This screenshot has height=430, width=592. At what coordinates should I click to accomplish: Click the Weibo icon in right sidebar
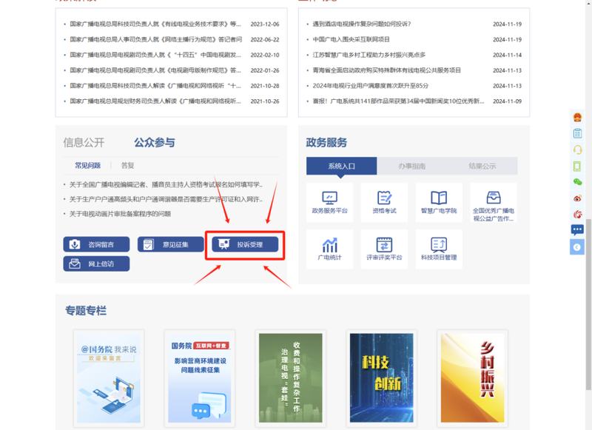[577, 198]
